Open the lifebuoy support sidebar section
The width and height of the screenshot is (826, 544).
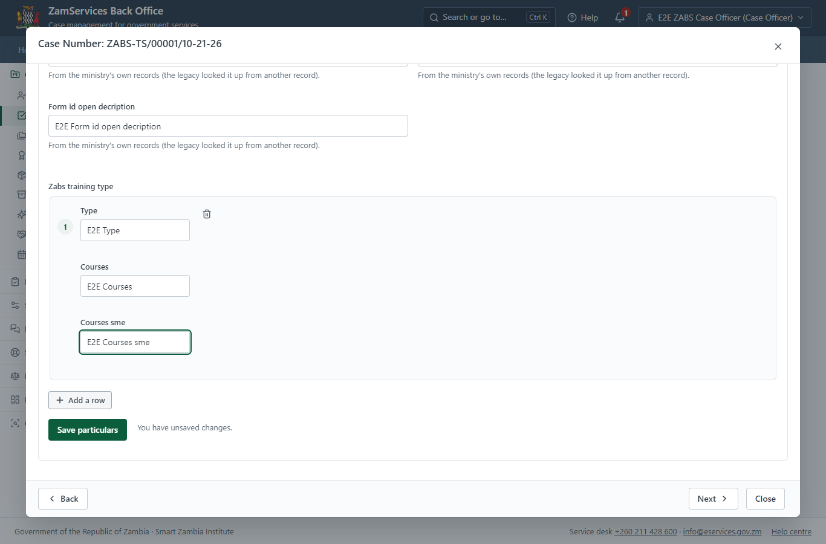click(15, 352)
